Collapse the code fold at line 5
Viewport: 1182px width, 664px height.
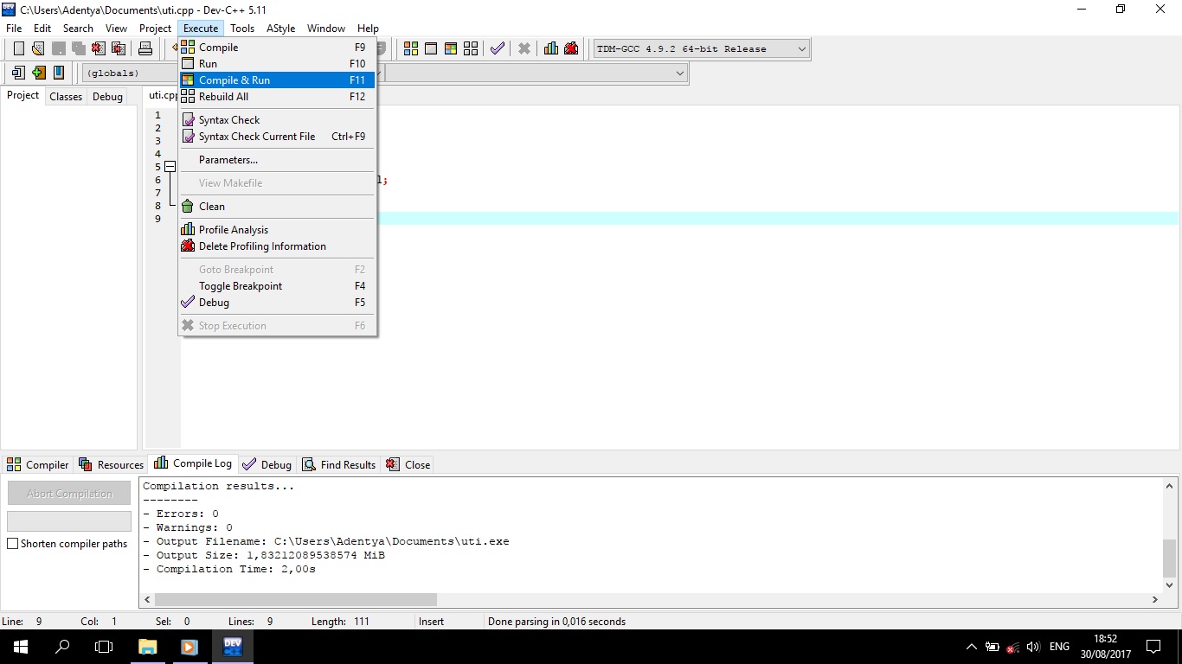[170, 166]
